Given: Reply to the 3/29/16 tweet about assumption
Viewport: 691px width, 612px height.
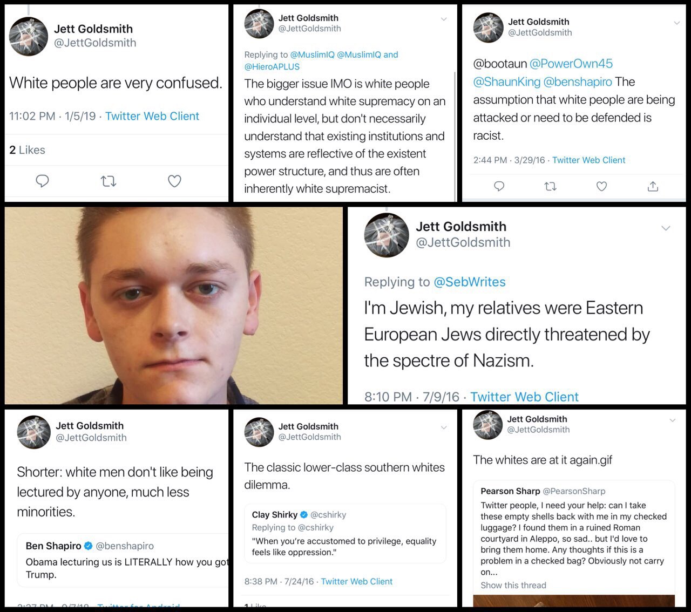Looking at the screenshot, I should point(499,186).
